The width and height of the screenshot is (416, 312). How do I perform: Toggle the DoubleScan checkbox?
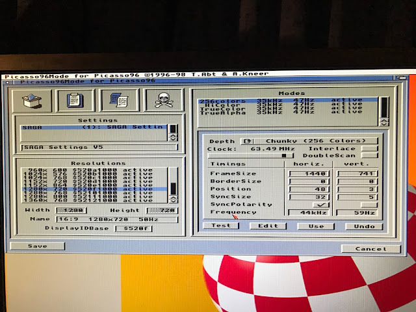(x=369, y=155)
